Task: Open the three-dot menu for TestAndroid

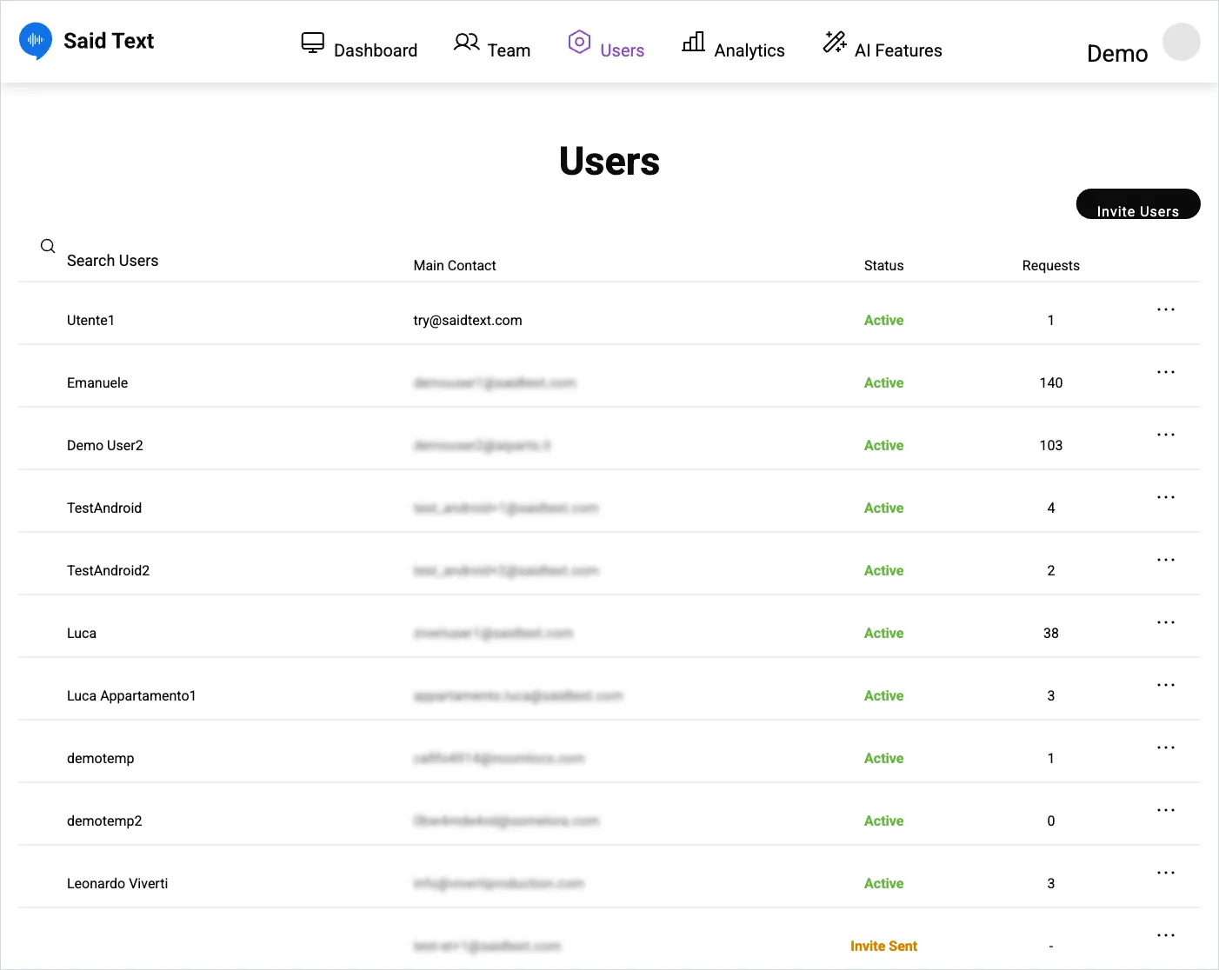Action: (x=1166, y=497)
